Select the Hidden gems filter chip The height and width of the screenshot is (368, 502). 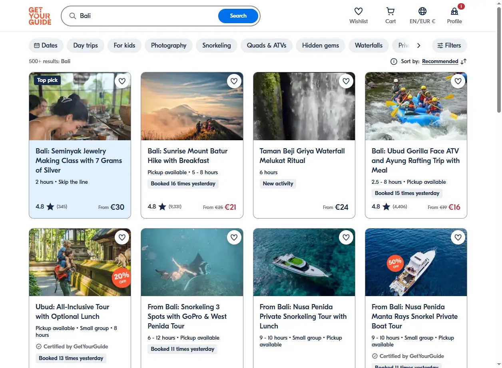(321, 46)
